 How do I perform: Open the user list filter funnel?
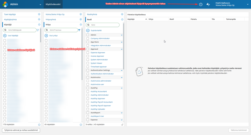point(38,30)
